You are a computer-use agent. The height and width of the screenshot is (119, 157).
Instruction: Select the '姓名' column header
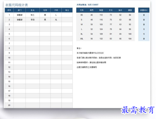(x=33, y=10)
